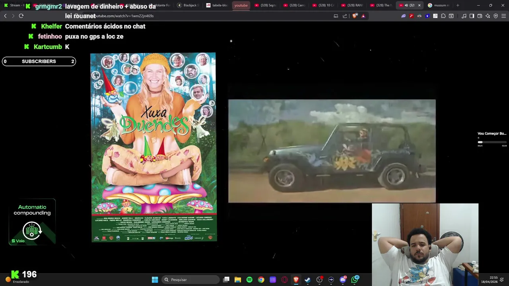509x286 pixels.
Task: Go back with the browser back arrow
Action: [x=5, y=16]
